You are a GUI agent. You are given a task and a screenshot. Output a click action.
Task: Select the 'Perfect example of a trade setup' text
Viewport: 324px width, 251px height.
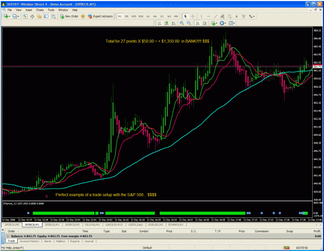pos(106,195)
